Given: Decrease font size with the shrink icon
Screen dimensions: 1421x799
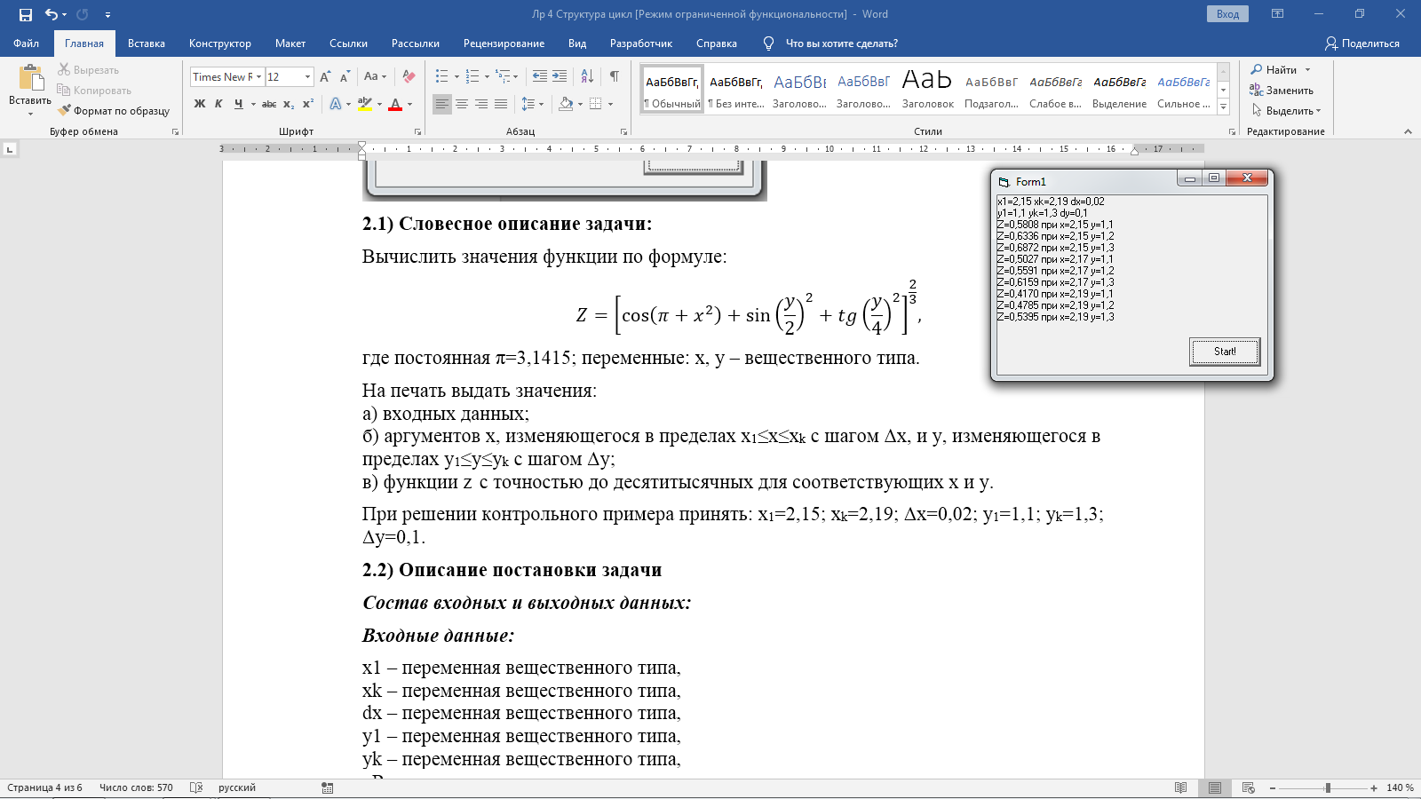Looking at the screenshot, I should [345, 76].
